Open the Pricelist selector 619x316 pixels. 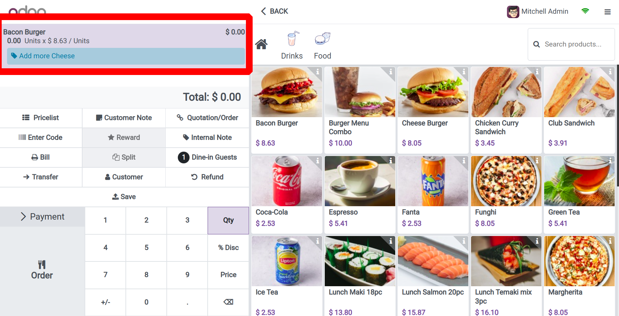click(41, 118)
